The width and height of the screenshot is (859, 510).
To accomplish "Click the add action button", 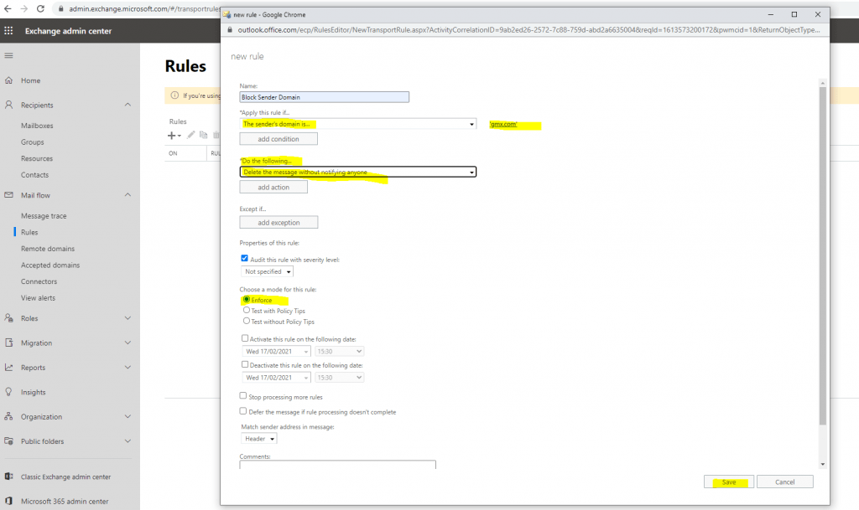I will click(x=273, y=188).
